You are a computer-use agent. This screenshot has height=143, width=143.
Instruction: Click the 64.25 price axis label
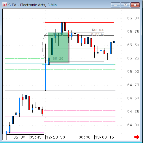133,112
